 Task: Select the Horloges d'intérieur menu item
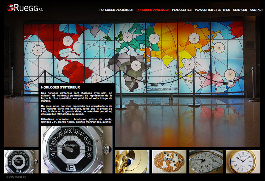click(x=153, y=10)
